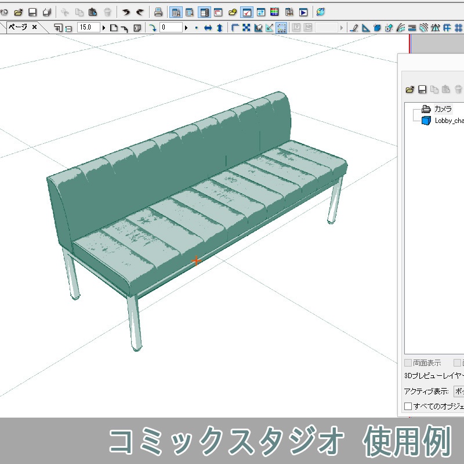Enable the 両面表示 checkbox
Viewport: 464px width, 464px height.
[x=407, y=362]
